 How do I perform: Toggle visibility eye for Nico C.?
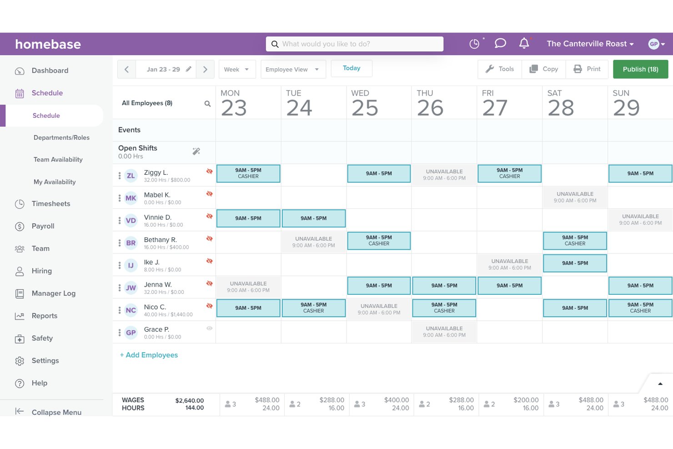pos(209,306)
